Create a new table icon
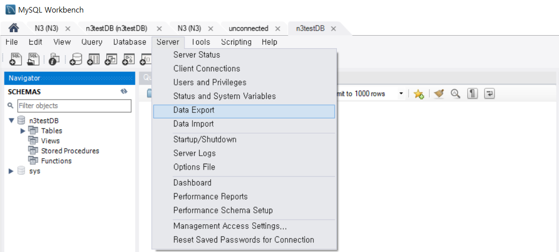The height and width of the screenshot is (252, 559). point(93,59)
